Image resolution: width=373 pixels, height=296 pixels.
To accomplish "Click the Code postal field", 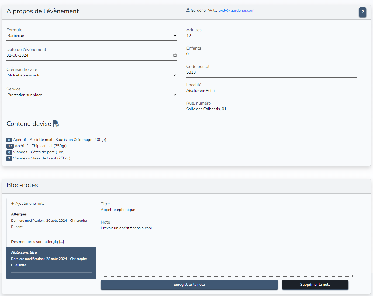I will point(272,72).
